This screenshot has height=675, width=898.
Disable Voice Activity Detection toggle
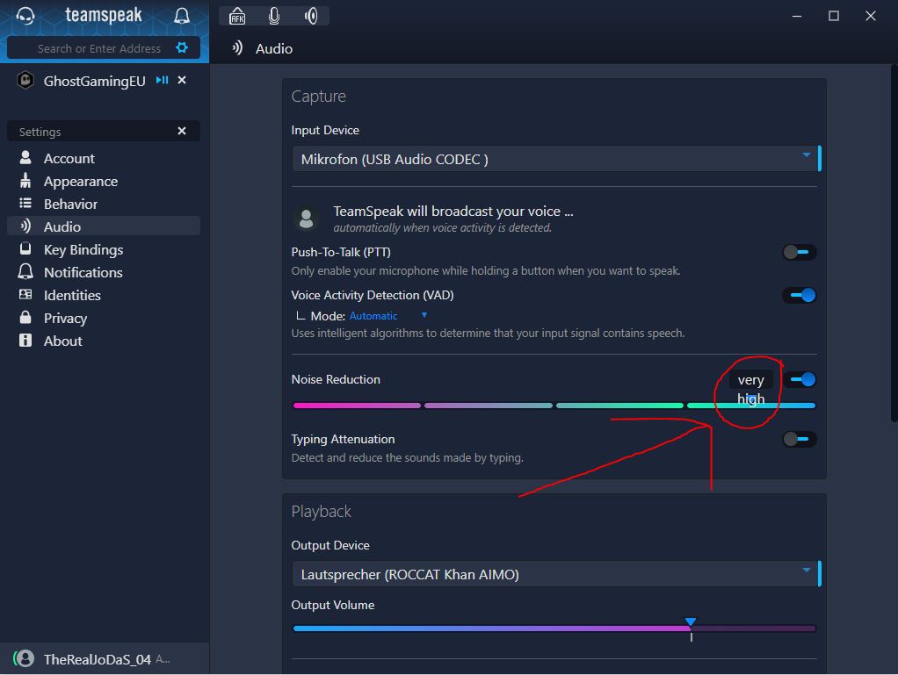coord(800,295)
